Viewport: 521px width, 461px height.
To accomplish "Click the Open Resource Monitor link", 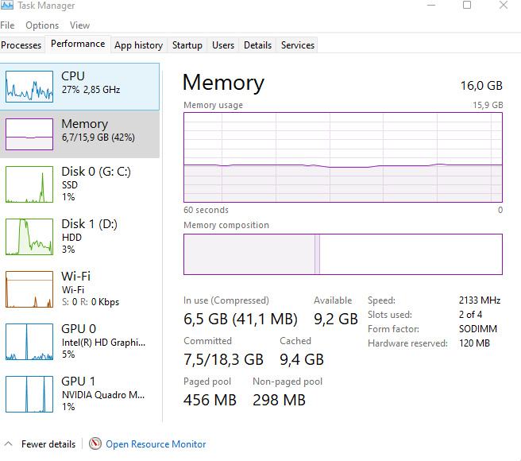I will (156, 444).
